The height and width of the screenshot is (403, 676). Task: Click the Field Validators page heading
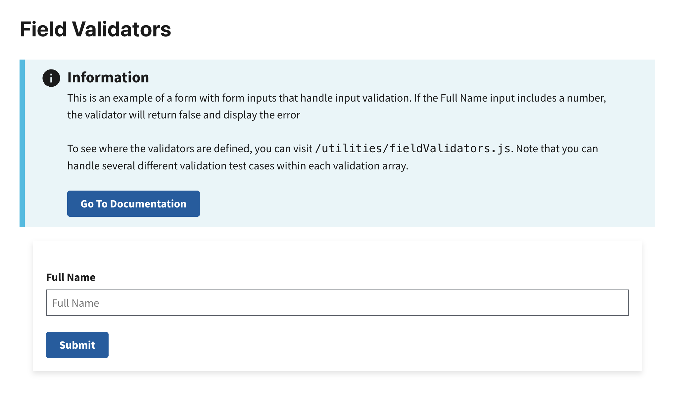(x=96, y=29)
